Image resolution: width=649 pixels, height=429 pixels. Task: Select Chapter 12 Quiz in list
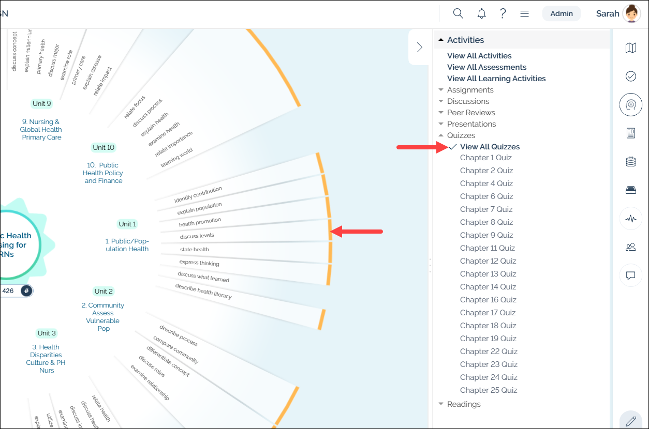tap(488, 261)
